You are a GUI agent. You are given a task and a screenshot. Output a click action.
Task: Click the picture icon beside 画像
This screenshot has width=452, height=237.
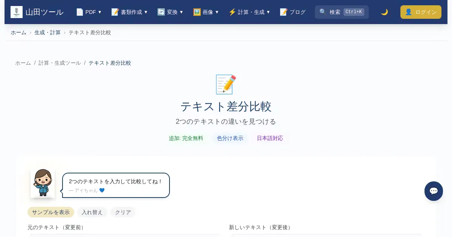pos(197,12)
